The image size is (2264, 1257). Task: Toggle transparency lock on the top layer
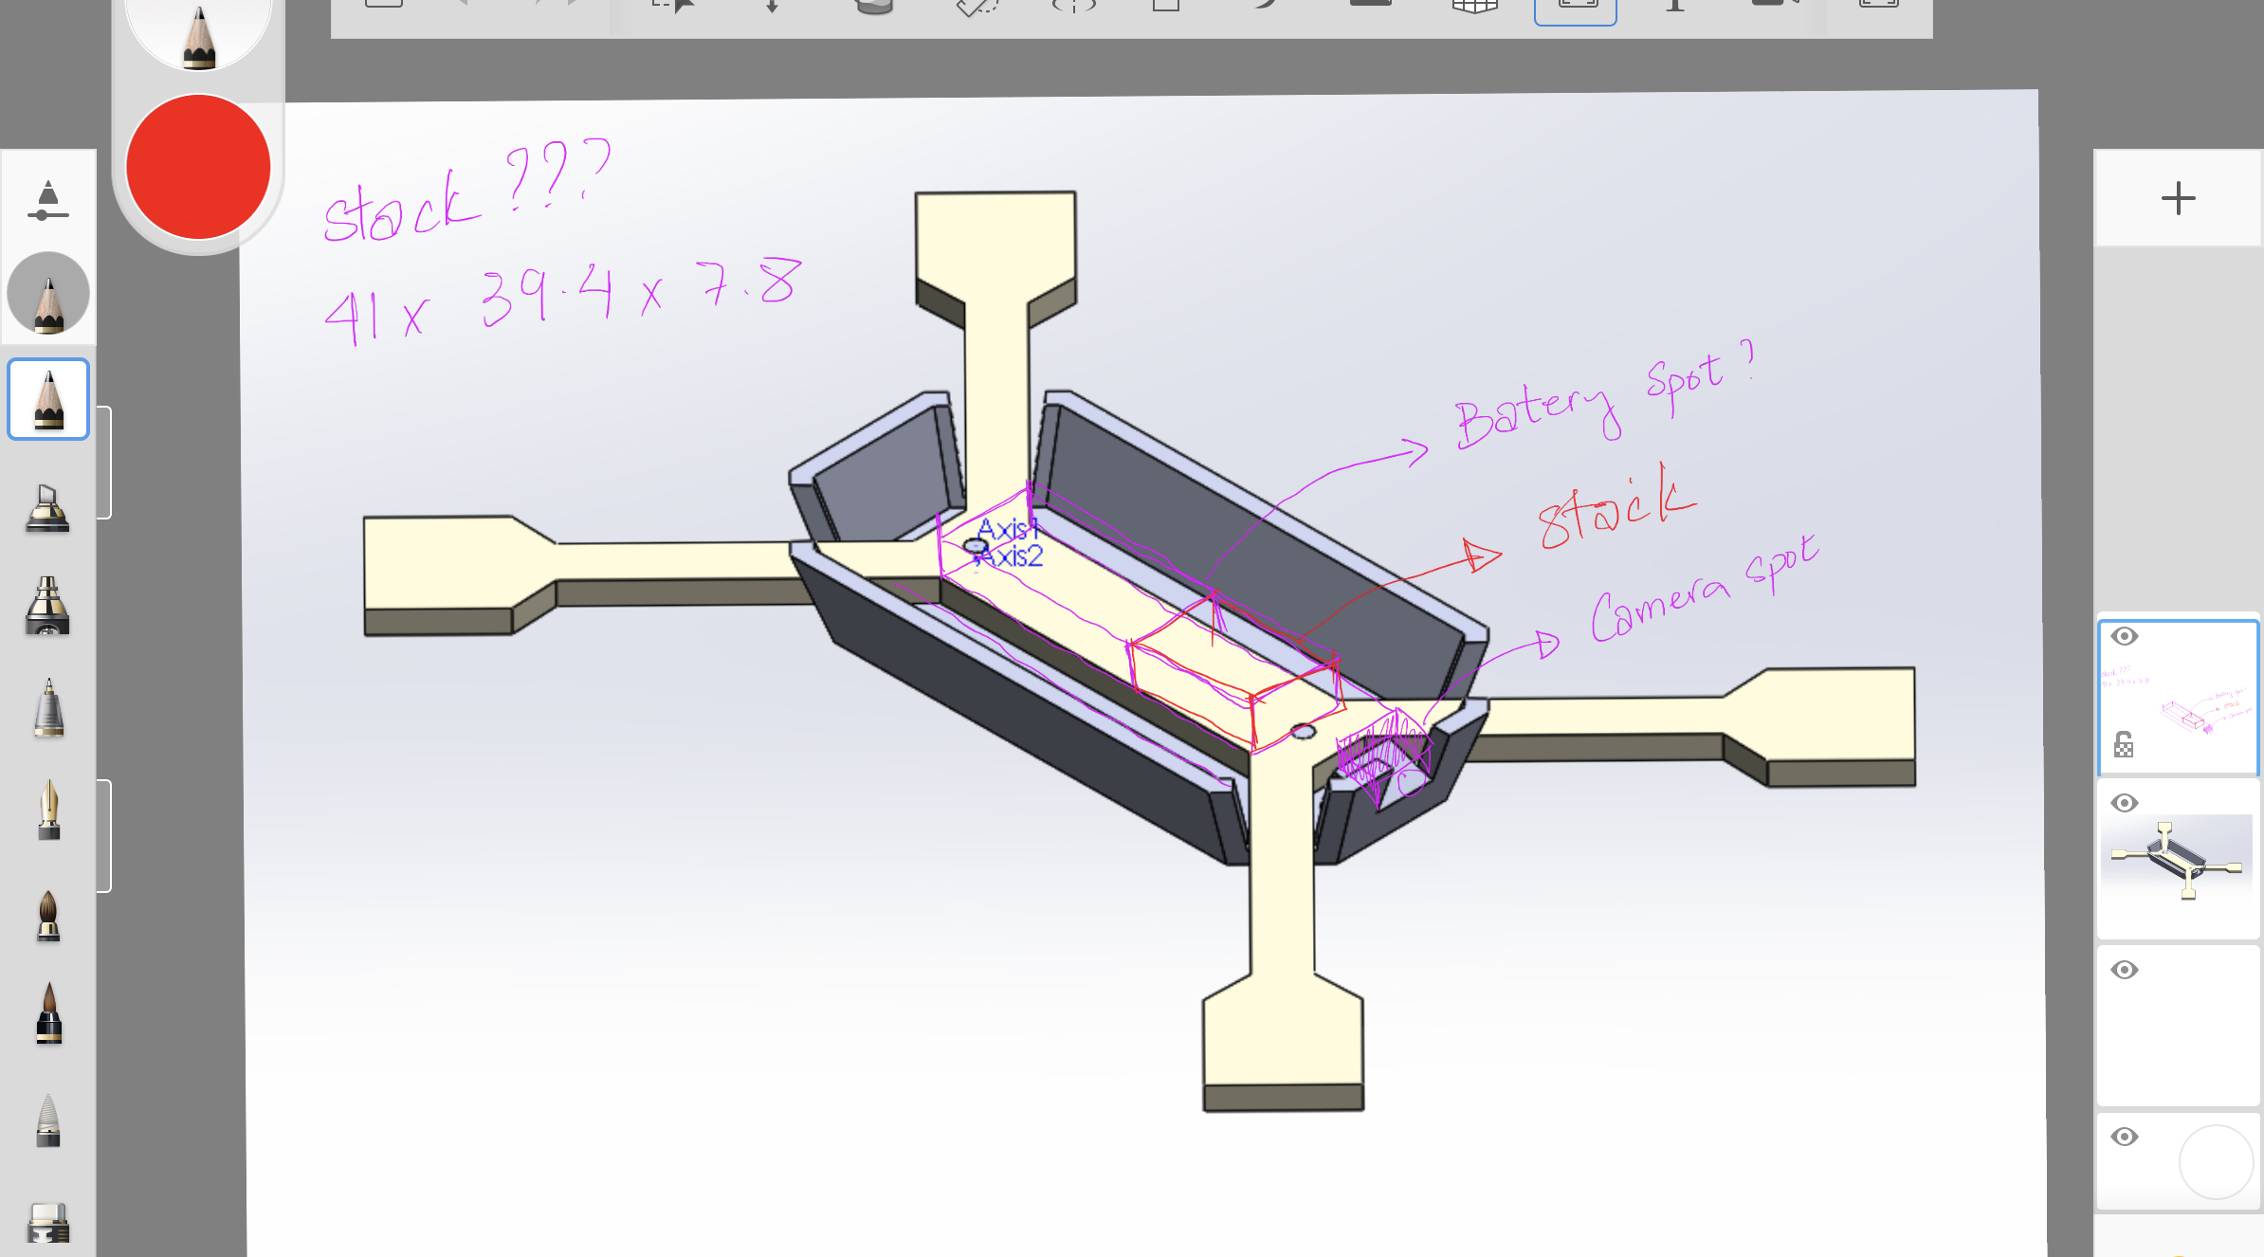[2124, 745]
